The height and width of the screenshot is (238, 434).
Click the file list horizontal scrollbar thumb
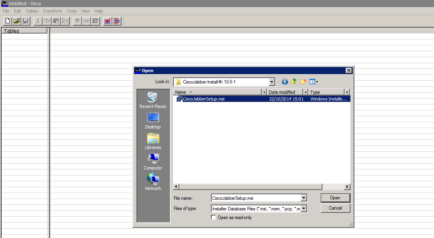250,186
